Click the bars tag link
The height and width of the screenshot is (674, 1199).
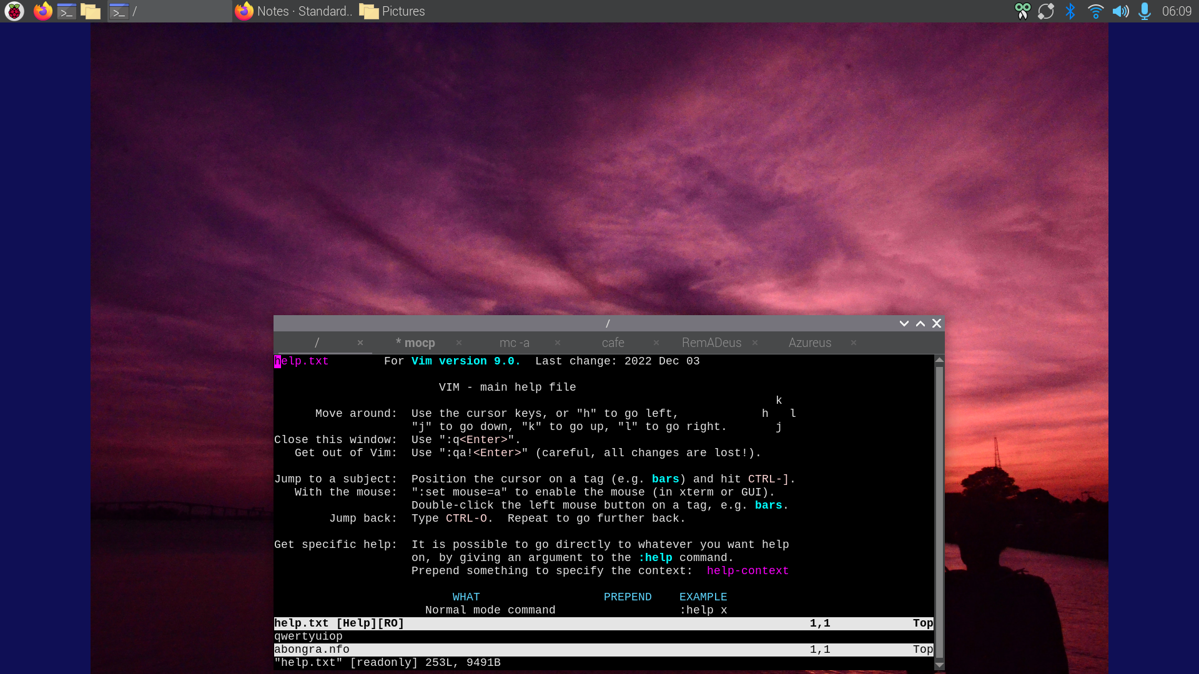tap(665, 479)
